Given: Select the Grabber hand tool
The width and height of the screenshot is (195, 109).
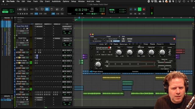Looking at the screenshot, I should tap(52, 9).
